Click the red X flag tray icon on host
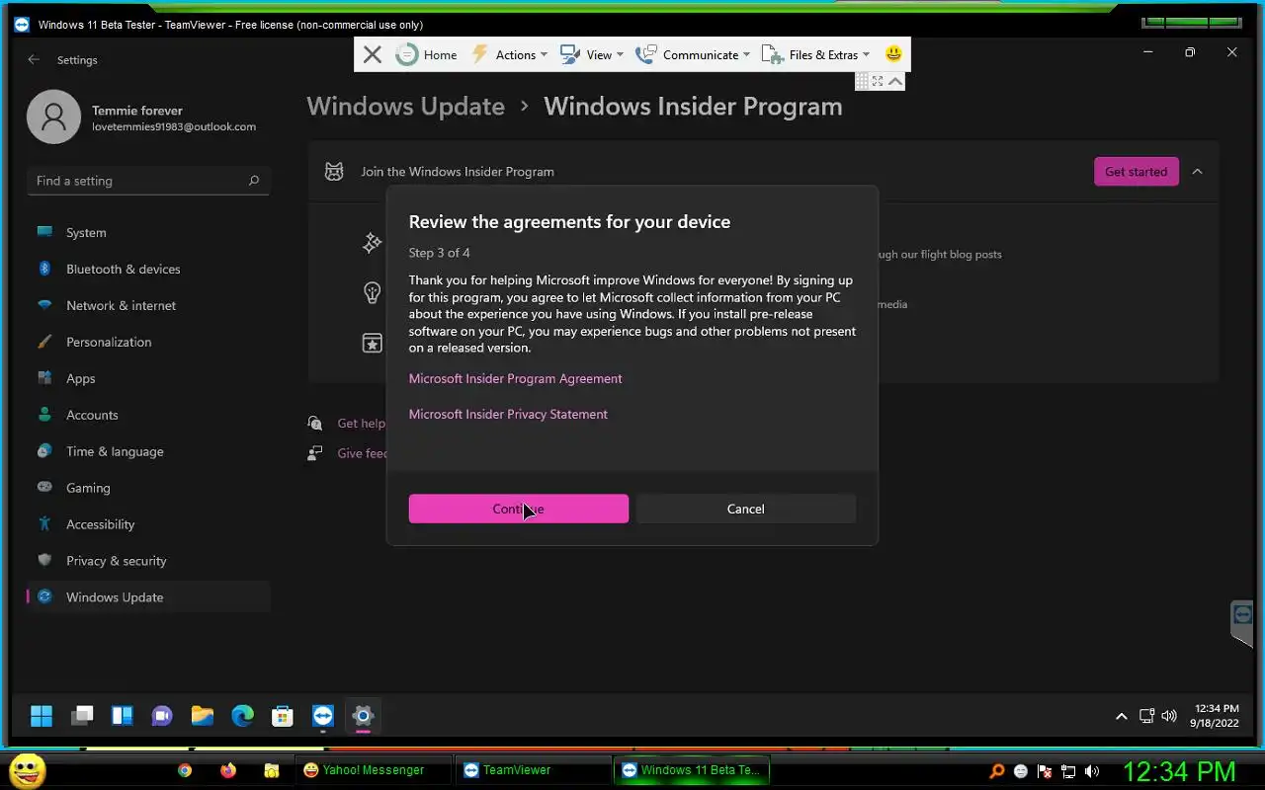Viewport: 1265px width, 790px height. tap(1045, 771)
